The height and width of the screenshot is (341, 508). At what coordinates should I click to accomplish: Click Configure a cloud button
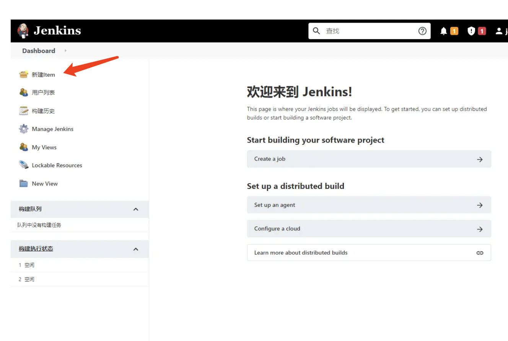point(369,229)
